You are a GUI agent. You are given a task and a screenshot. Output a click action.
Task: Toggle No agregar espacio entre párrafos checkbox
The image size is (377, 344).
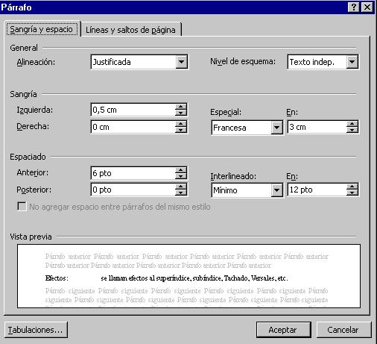22,207
